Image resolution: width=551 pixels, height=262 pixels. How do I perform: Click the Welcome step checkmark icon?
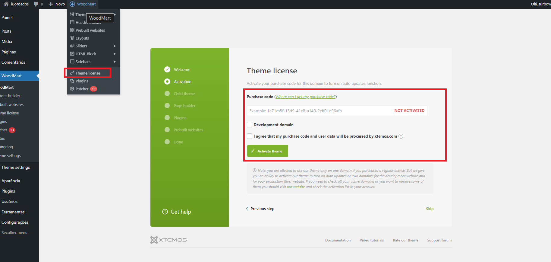(x=167, y=69)
